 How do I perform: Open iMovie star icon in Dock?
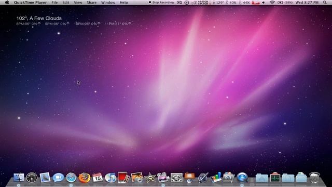(150, 178)
